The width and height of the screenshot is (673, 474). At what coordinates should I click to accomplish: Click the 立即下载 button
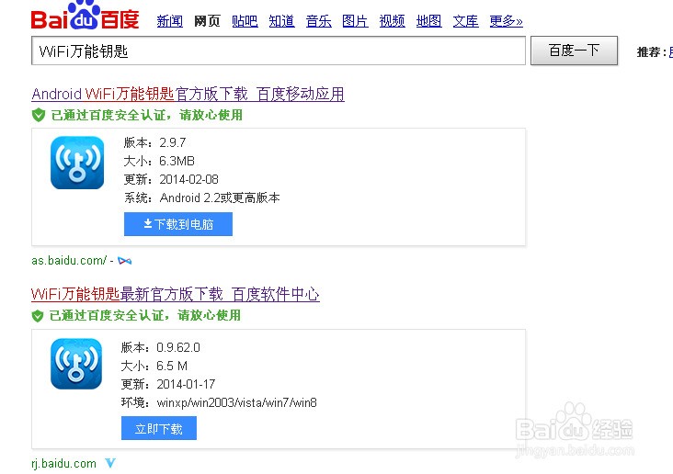coord(159,428)
